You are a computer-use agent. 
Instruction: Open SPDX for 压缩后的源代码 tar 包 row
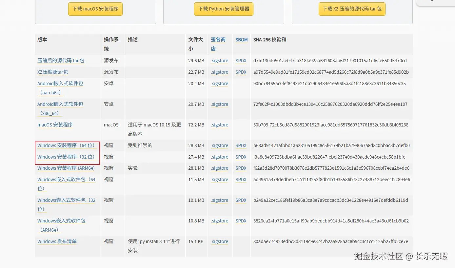pos(241,61)
